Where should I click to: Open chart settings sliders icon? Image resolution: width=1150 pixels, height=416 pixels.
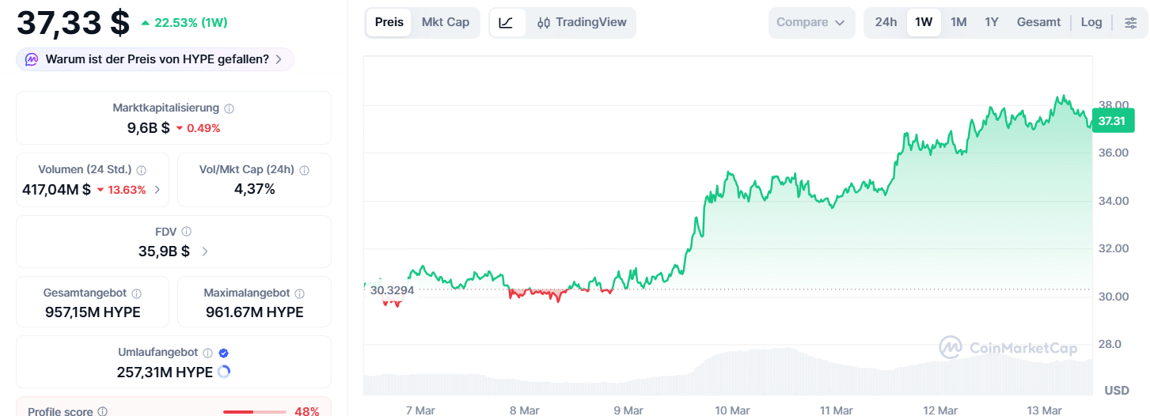click(x=1130, y=23)
